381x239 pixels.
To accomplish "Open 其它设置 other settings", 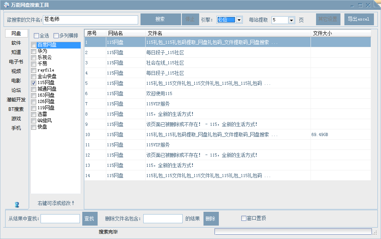I will (x=328, y=19).
